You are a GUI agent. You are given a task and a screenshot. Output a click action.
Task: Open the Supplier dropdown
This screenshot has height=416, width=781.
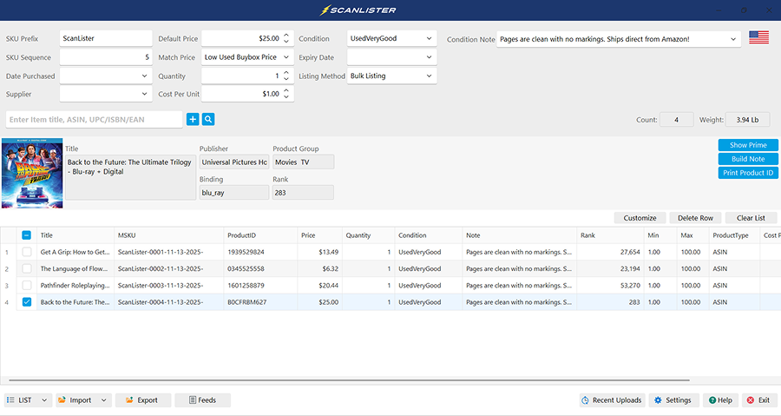[106, 94]
